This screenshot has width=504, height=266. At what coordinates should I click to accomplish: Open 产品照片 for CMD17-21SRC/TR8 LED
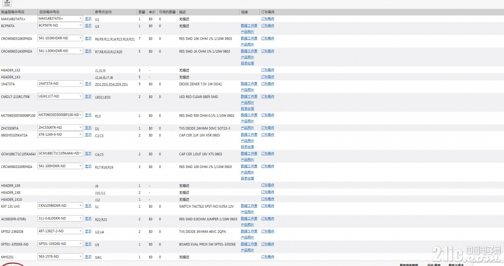(x=247, y=103)
